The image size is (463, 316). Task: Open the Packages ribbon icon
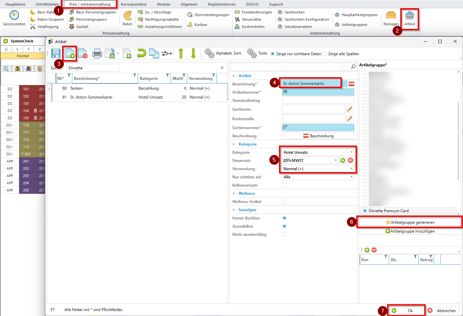coord(391,18)
